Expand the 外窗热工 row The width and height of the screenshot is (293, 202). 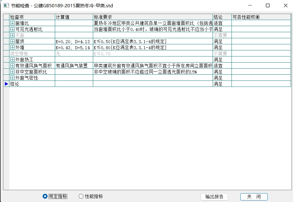click(x=12, y=60)
